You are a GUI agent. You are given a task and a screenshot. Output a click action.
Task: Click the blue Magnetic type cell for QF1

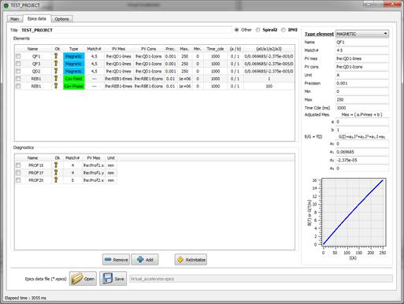pos(74,56)
